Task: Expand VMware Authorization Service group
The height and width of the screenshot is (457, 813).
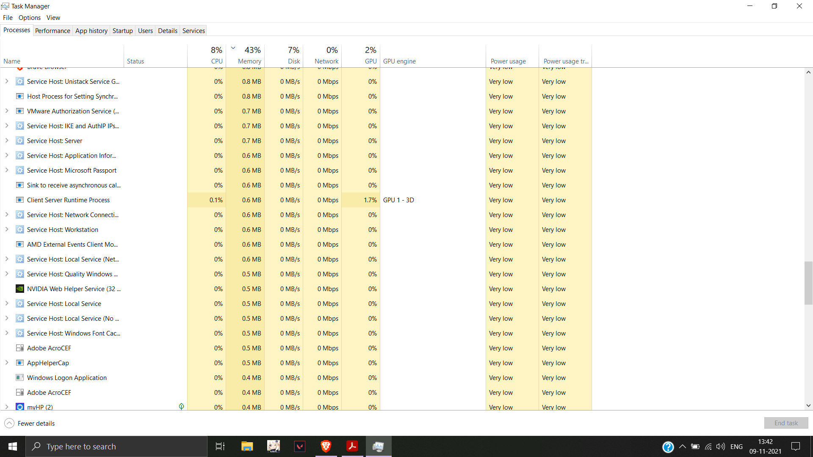Action: (7, 111)
